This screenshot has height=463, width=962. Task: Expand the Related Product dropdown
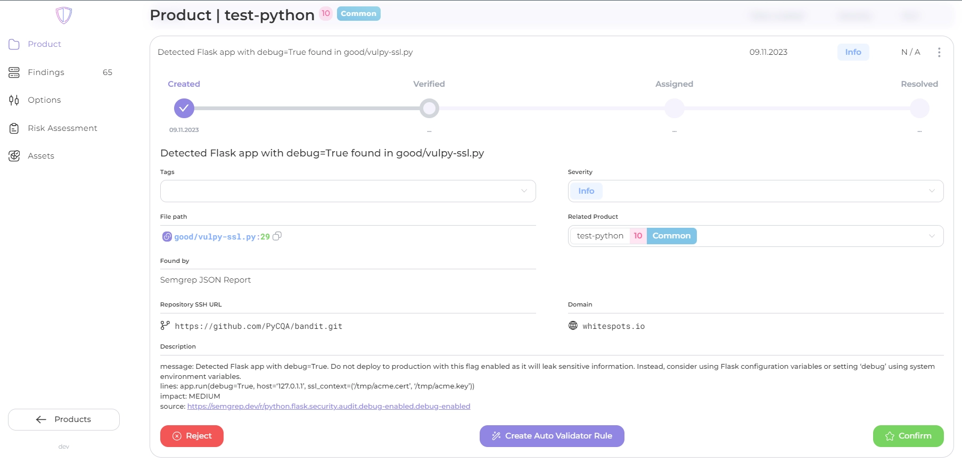931,236
